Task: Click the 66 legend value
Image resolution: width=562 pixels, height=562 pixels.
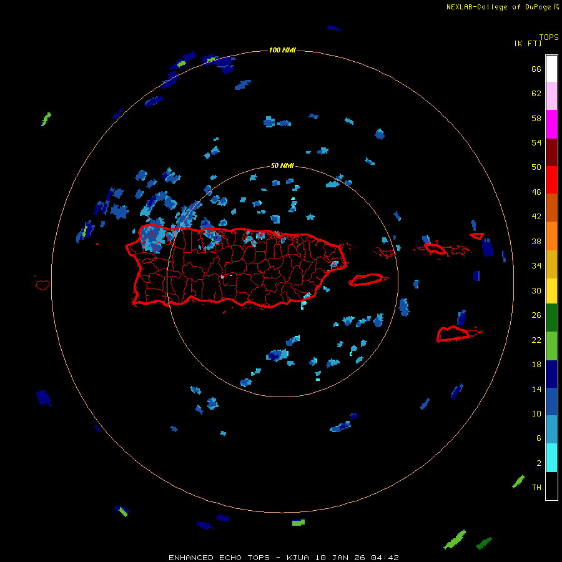Action: point(536,69)
